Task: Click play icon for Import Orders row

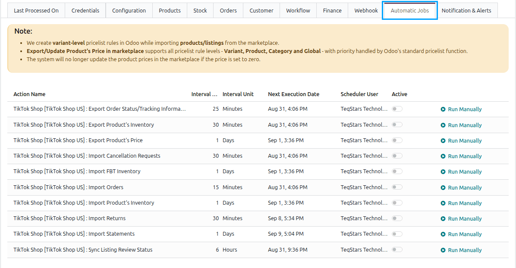Action: tap(443, 187)
